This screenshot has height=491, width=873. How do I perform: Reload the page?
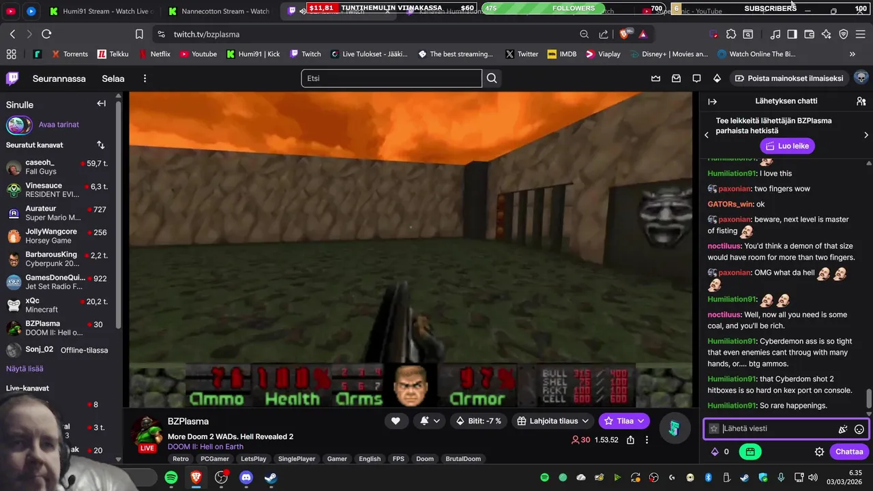coord(46,34)
